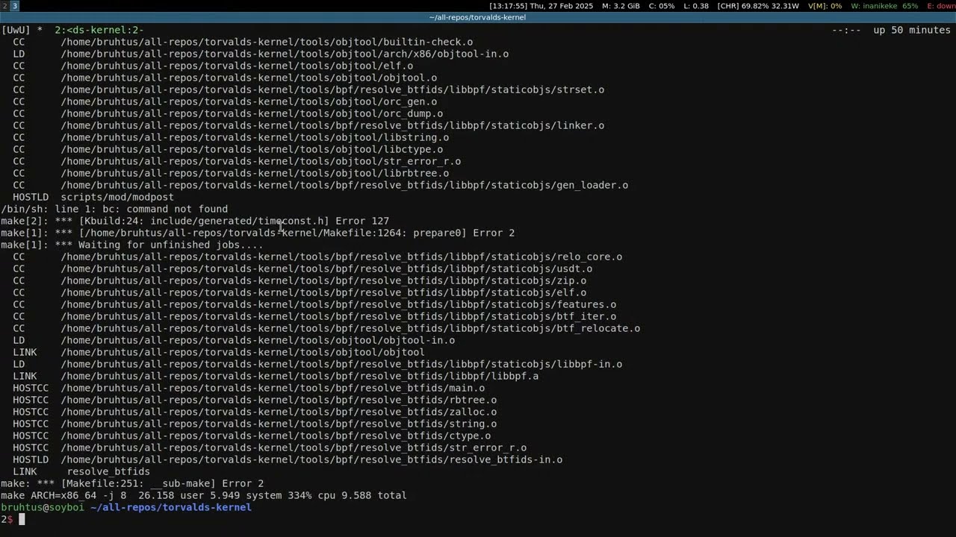Click the clock showing 13:17:55 date
956x537 pixels.
point(541,6)
